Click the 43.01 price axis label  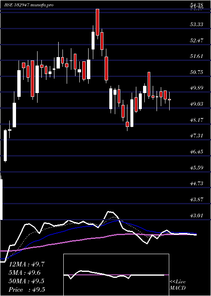point(197,215)
